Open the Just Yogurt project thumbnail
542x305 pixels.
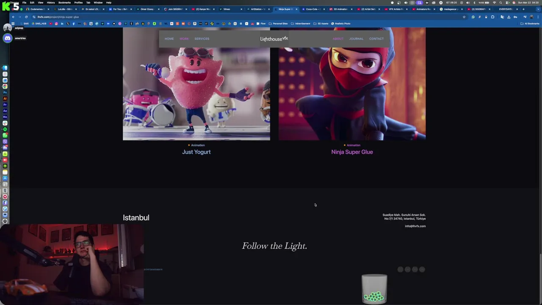[196, 84]
